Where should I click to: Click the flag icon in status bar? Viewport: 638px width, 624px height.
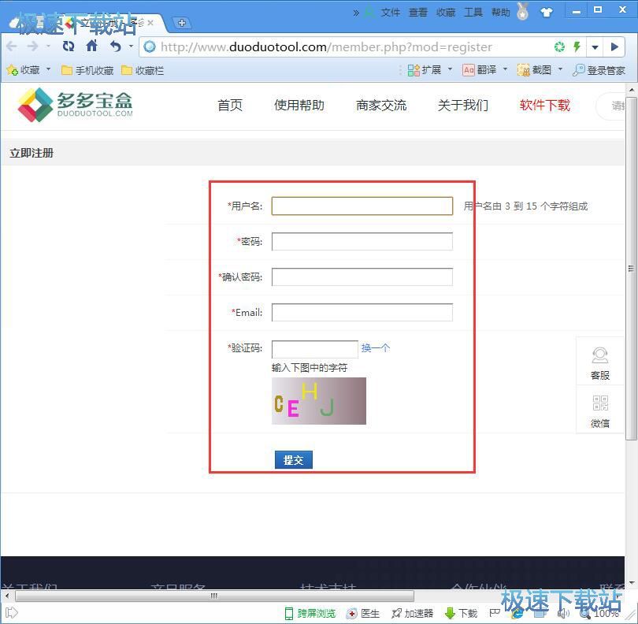pos(495,613)
